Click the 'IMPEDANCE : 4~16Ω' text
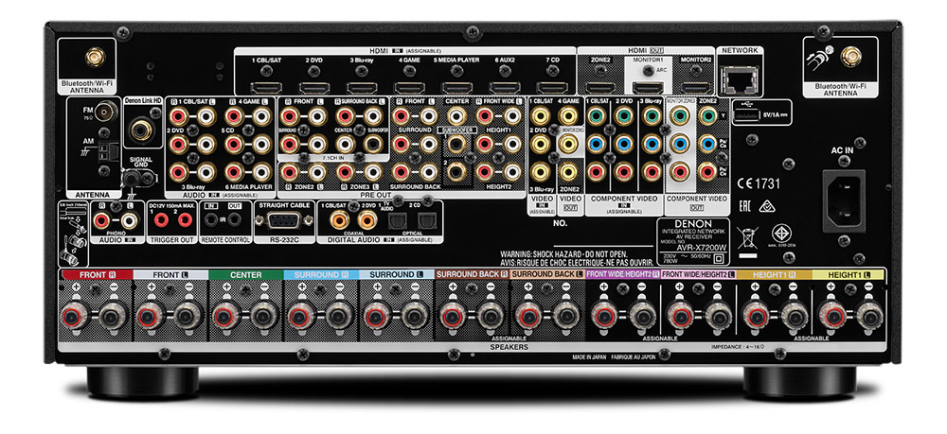Viewport: 947px width, 434px height. (738, 347)
